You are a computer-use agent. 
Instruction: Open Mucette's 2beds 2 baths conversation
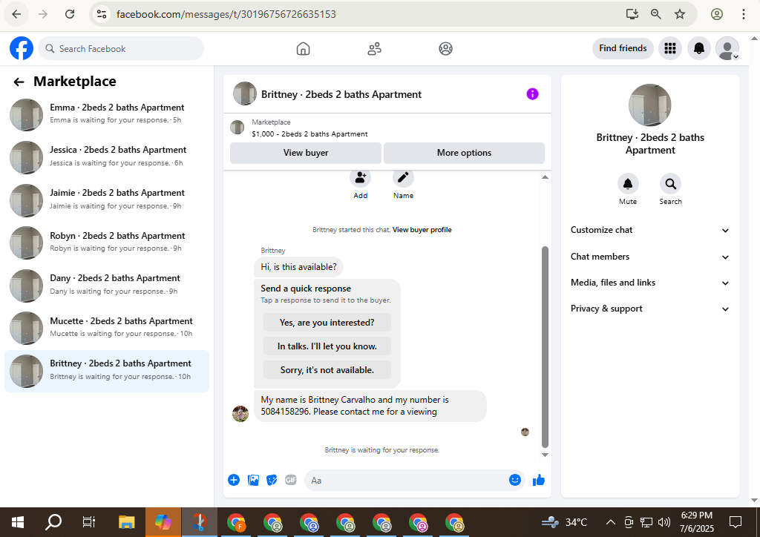[107, 329]
